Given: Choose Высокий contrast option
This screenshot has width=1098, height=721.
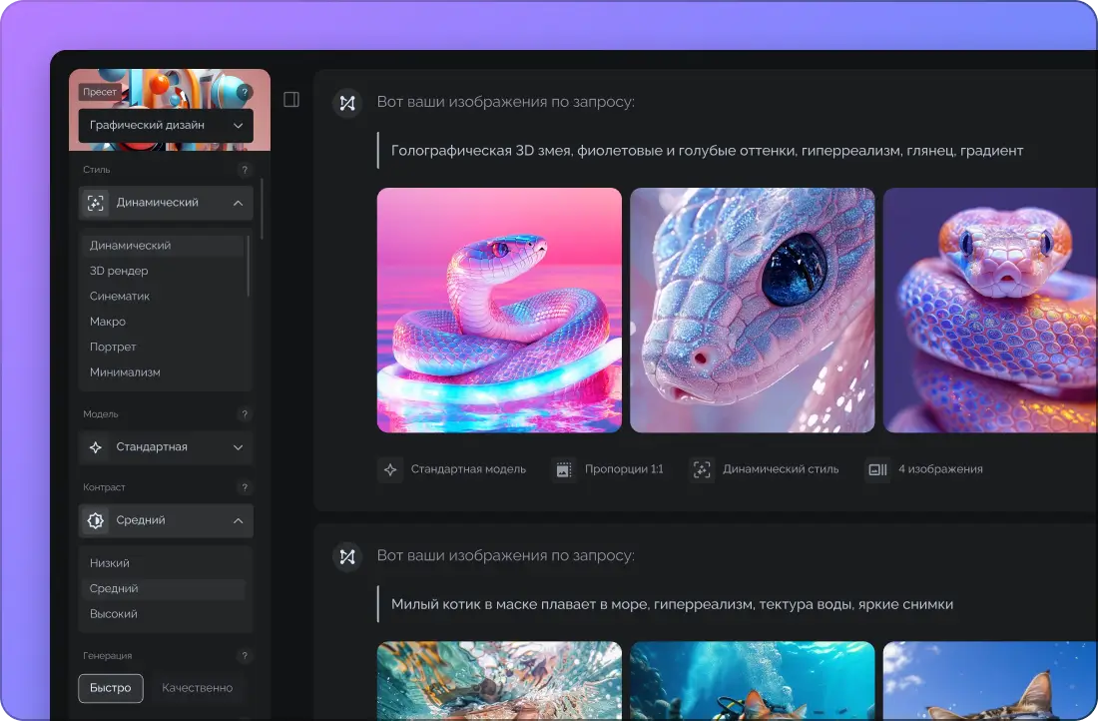Looking at the screenshot, I should [114, 614].
